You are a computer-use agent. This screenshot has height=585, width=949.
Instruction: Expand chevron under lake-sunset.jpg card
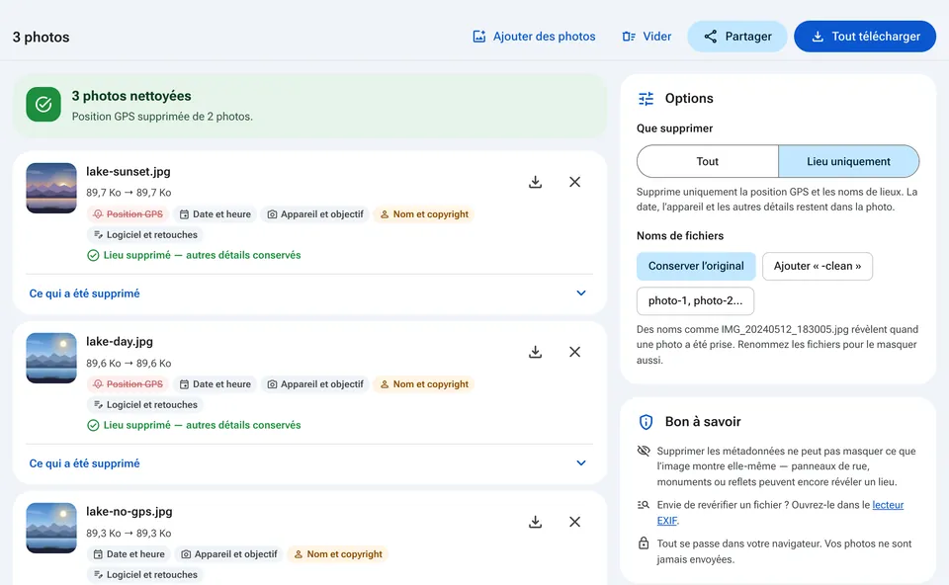(581, 293)
